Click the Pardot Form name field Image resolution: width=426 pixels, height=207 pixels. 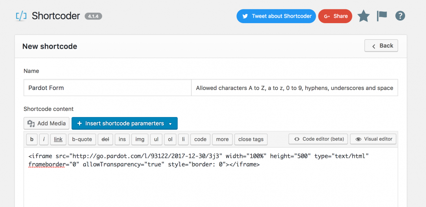pos(108,88)
